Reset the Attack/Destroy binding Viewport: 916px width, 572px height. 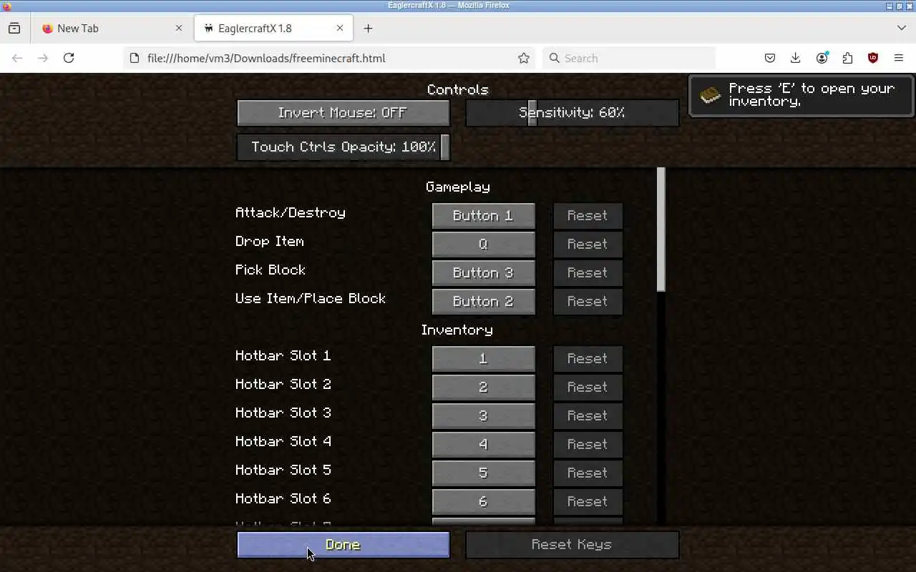pyautogui.click(x=588, y=215)
